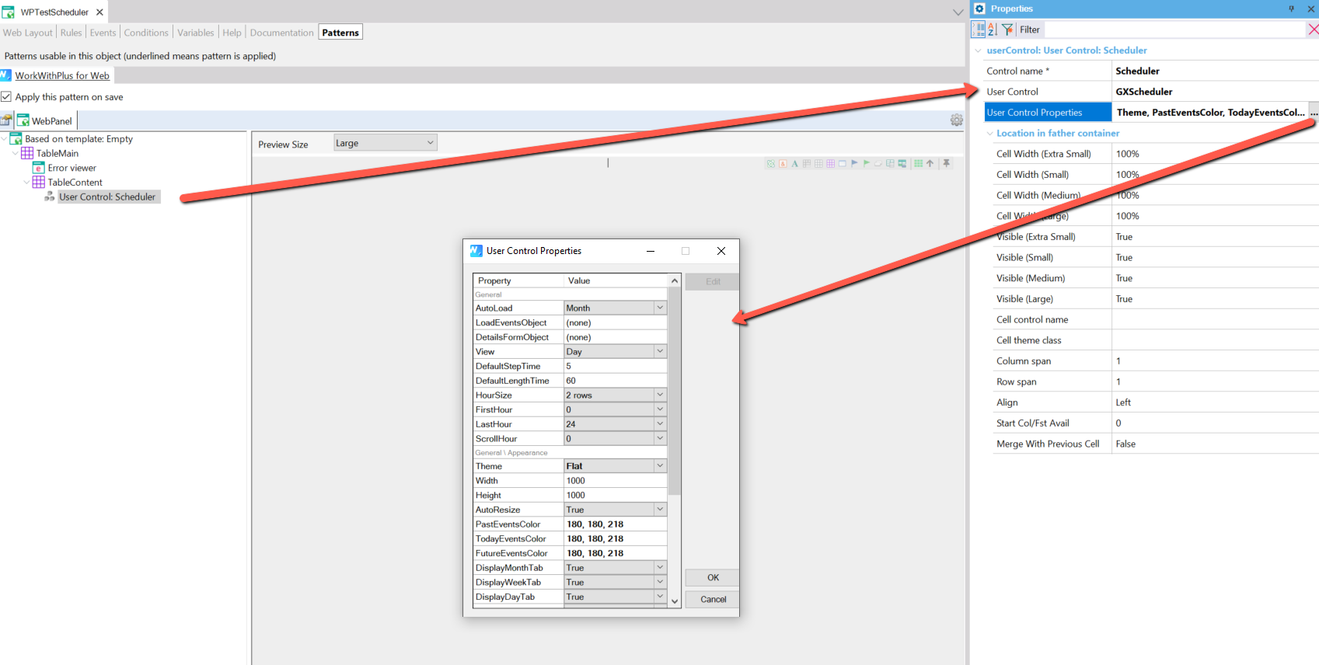
Task: Click the WPTestScheduler tab icon
Action: click(8, 12)
